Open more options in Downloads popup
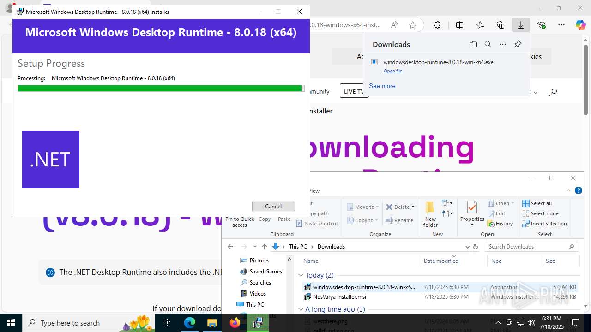Viewport: 591px width, 332px height. pos(503,44)
